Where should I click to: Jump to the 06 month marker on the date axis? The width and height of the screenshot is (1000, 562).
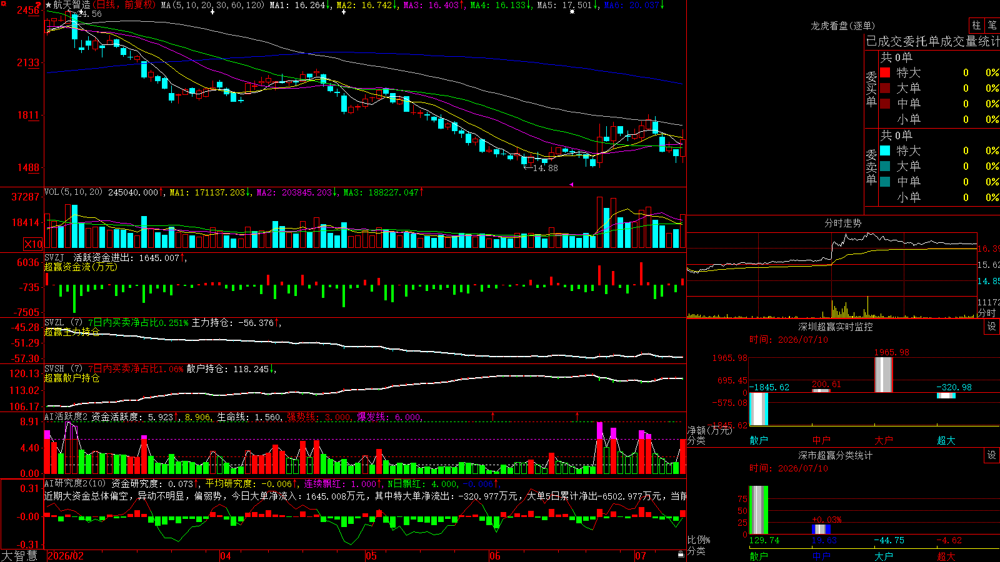coord(495,556)
